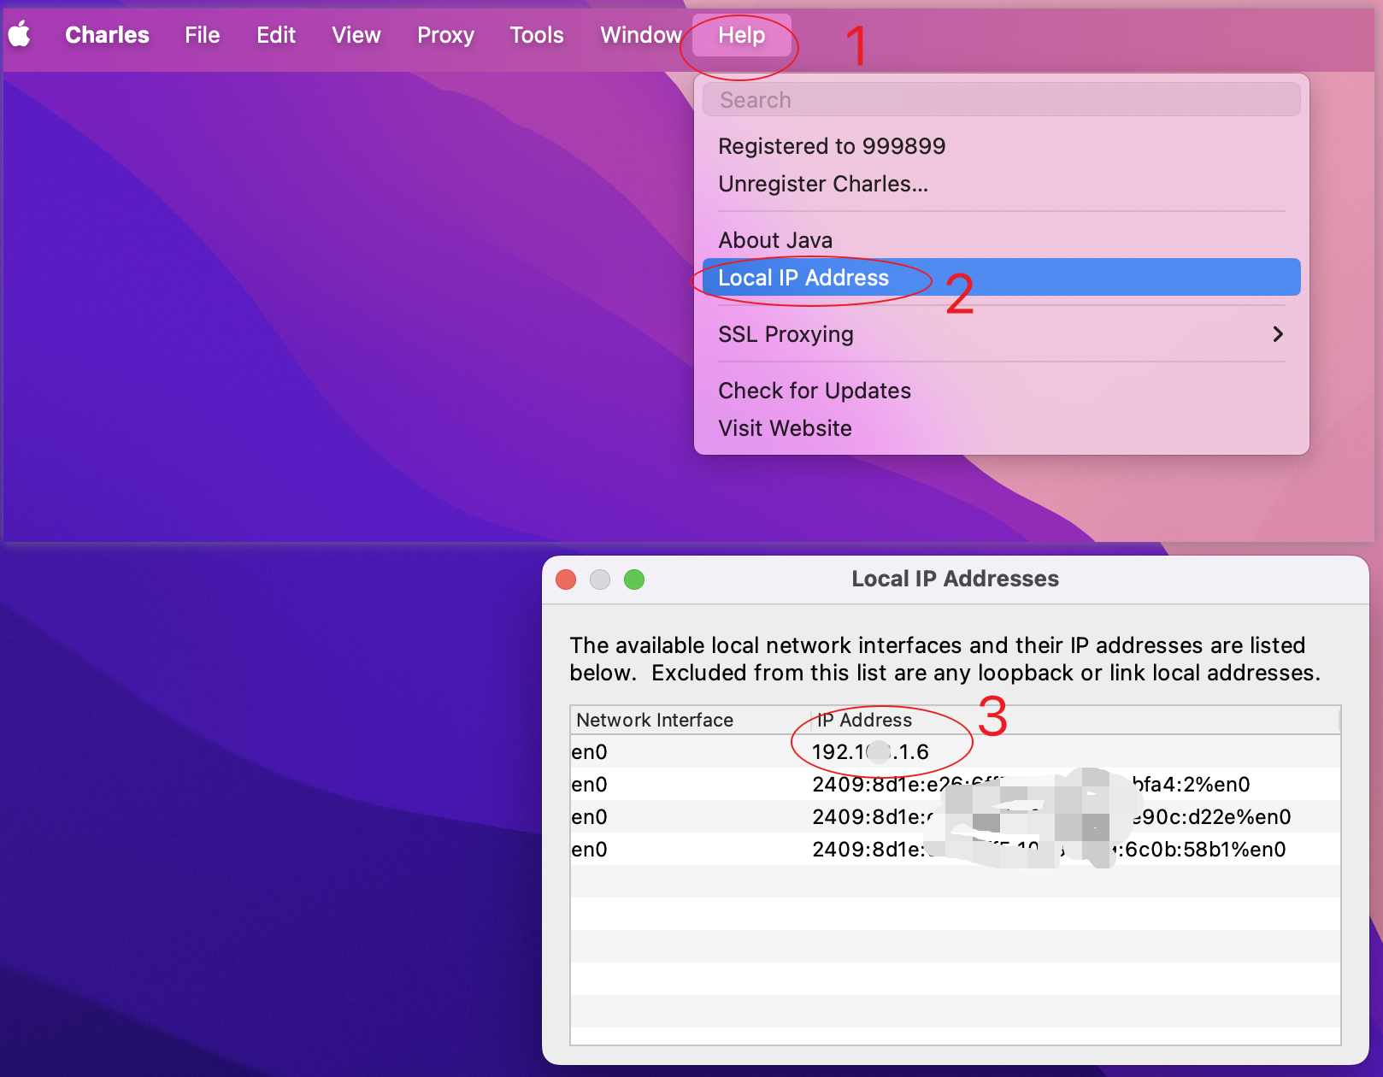Select the IPv6 row ending 6c0b:58b1%en0
This screenshot has width=1383, height=1077.
tap(955, 849)
